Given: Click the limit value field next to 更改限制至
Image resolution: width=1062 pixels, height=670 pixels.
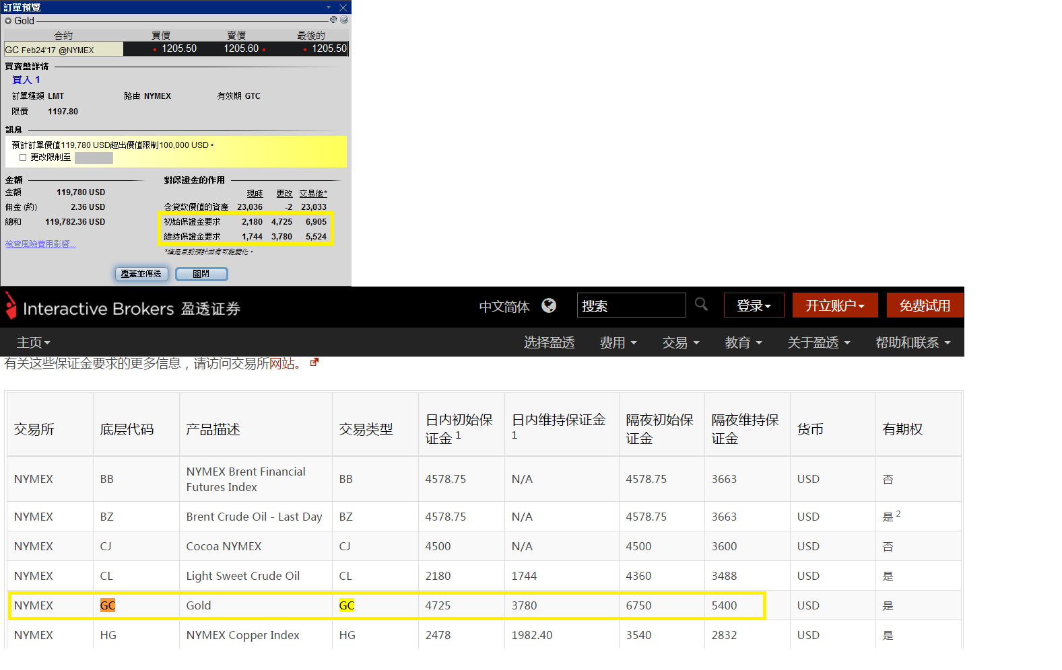Looking at the screenshot, I should click(x=94, y=158).
